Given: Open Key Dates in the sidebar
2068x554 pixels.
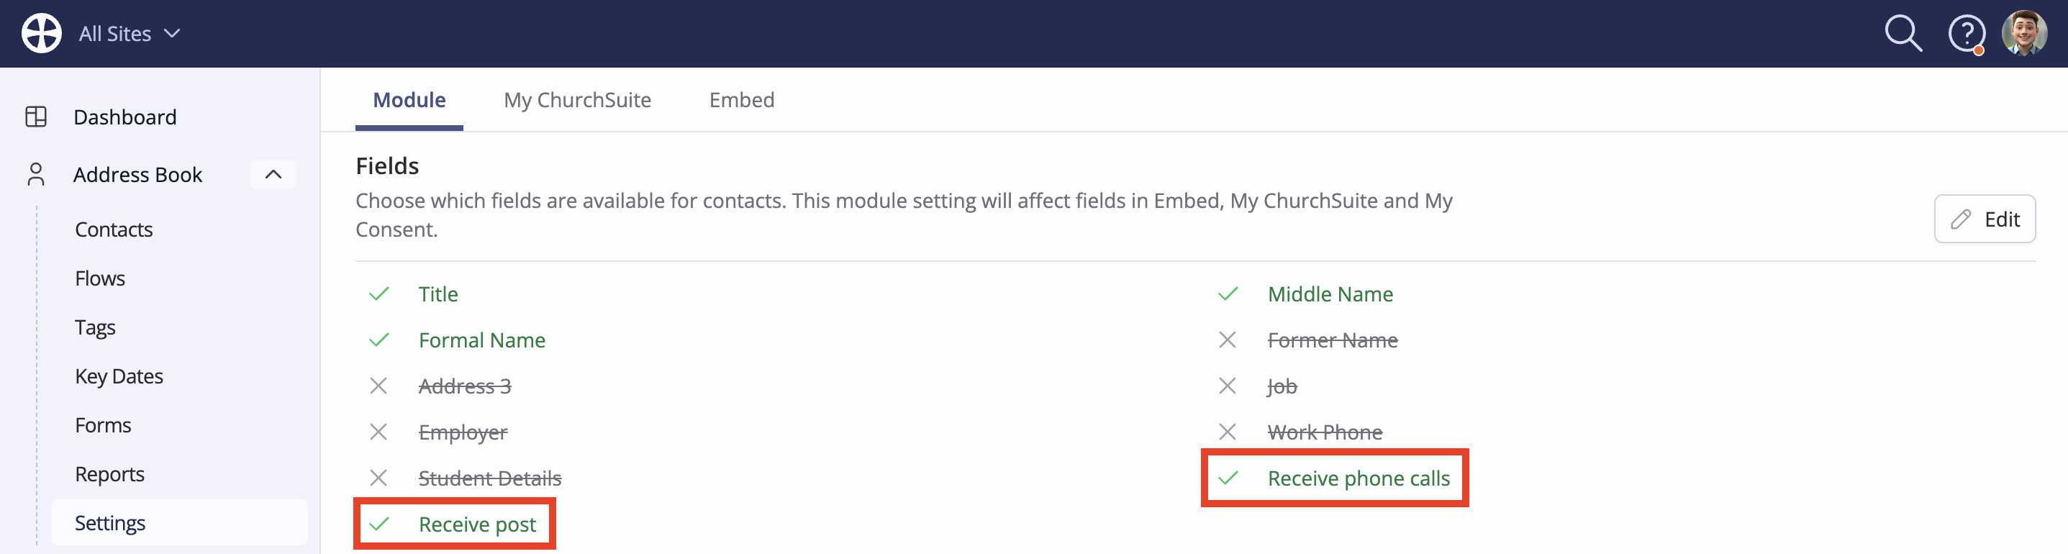Looking at the screenshot, I should tap(119, 376).
